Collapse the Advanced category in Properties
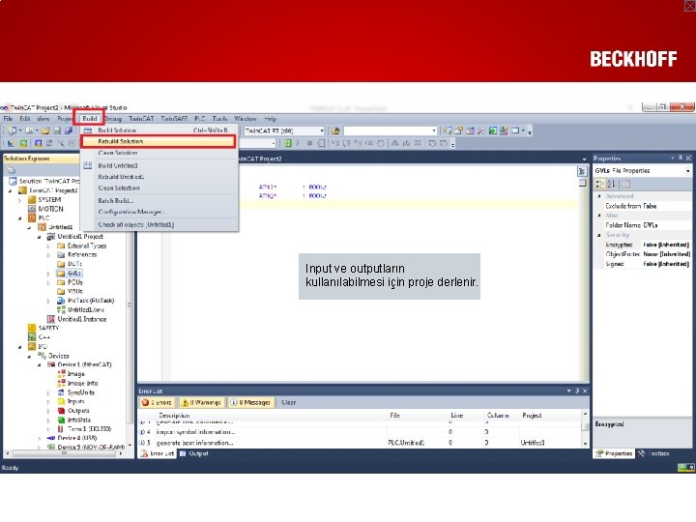Viewport: 696px width, 522px height. [x=599, y=196]
